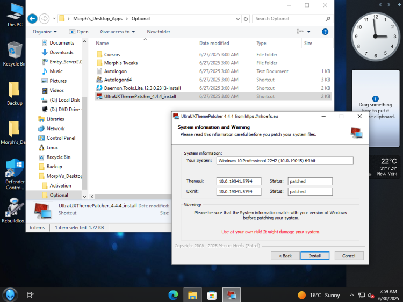Select Network in the navigation pane
The height and width of the screenshot is (302, 403).
tap(52, 128)
